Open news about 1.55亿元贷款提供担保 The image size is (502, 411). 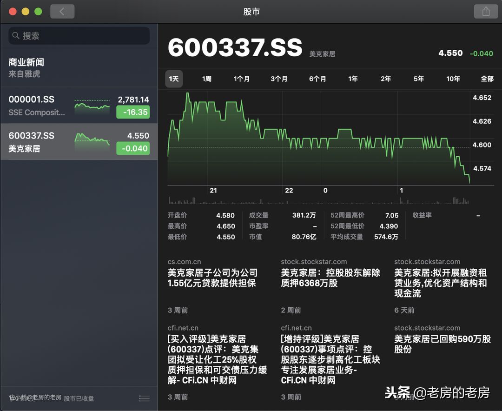(212, 278)
